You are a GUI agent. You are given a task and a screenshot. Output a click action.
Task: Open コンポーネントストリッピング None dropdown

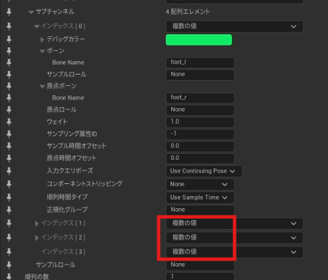(x=200, y=185)
